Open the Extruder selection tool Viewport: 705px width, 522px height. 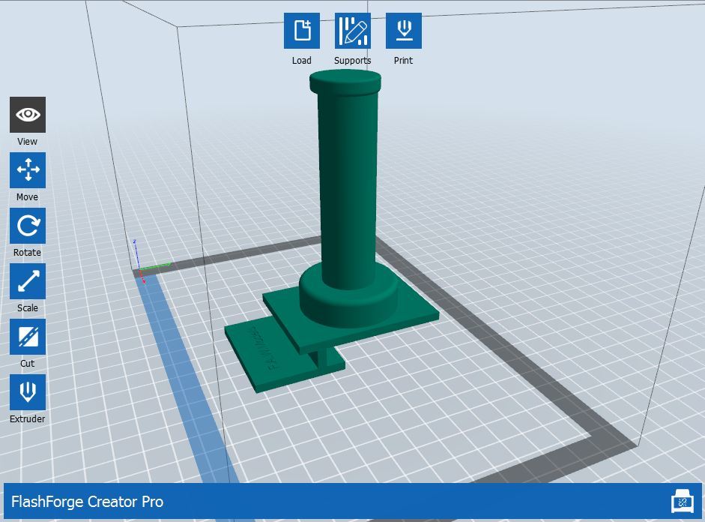point(28,392)
